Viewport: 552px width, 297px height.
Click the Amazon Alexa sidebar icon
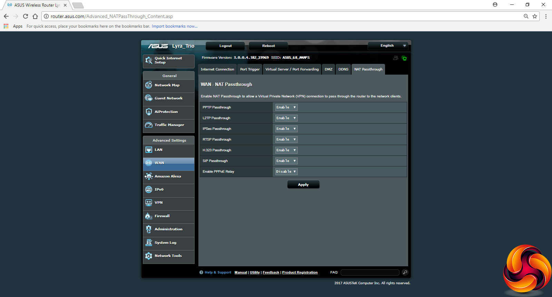coord(149,176)
